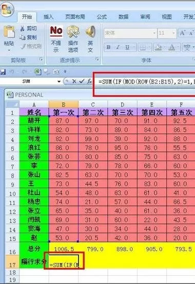Click the 隔行求分 label cell

(34, 262)
